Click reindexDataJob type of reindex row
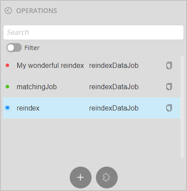Image resolution: width=187 pixels, height=191 pixels. click(x=114, y=108)
